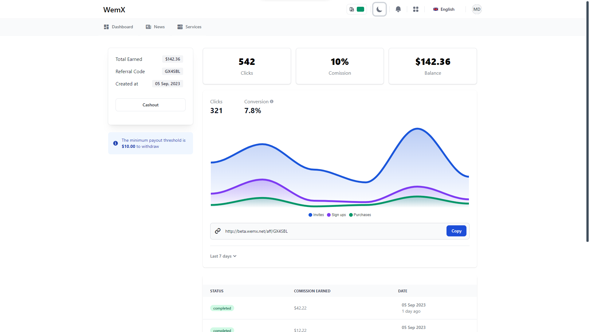
Task: Click the chain link icon
Action: pyautogui.click(x=218, y=231)
